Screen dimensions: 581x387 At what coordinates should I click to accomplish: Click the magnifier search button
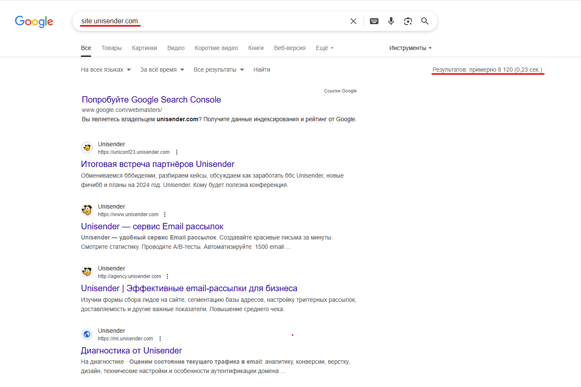coord(425,21)
